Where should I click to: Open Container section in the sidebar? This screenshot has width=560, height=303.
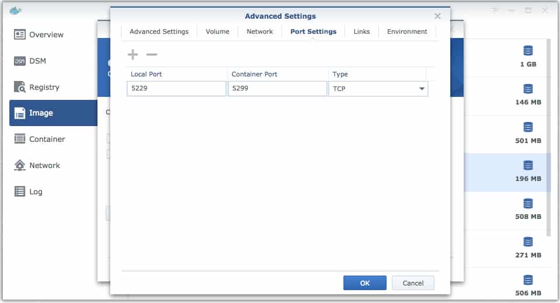[x=39, y=139]
